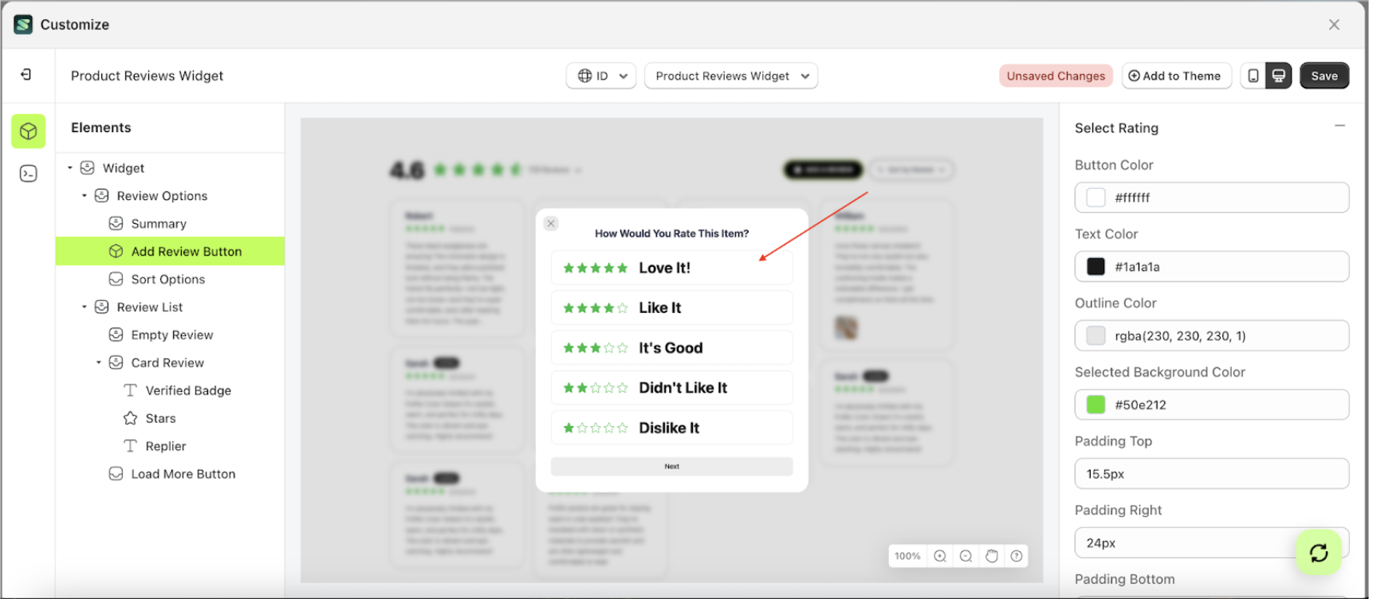Choose the Like It rating option

672,307
